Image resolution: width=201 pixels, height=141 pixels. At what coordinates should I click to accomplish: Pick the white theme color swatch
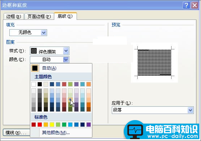33,84
